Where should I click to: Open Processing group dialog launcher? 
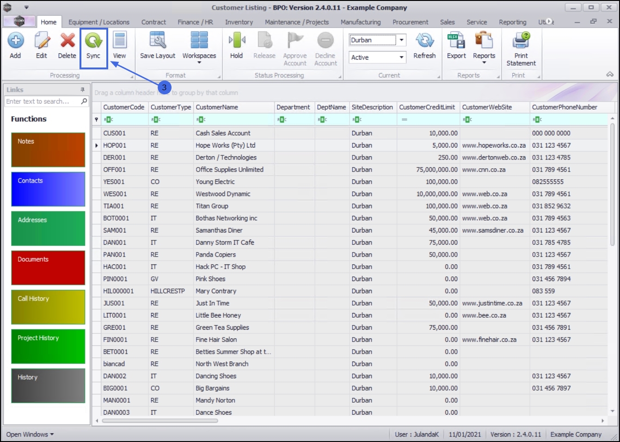(x=132, y=77)
